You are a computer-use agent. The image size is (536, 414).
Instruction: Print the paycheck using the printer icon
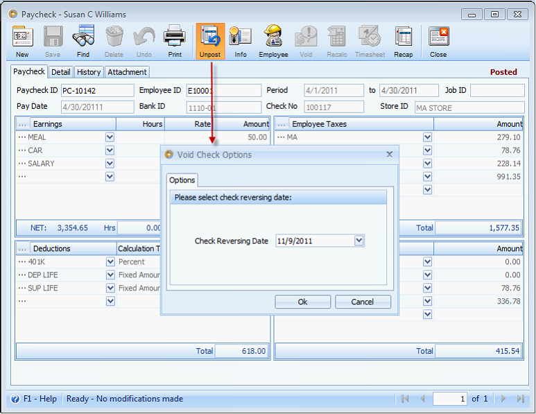click(175, 42)
